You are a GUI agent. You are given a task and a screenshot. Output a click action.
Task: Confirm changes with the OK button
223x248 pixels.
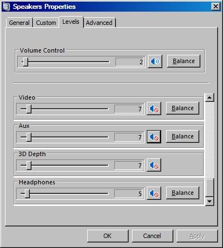(x=108, y=236)
